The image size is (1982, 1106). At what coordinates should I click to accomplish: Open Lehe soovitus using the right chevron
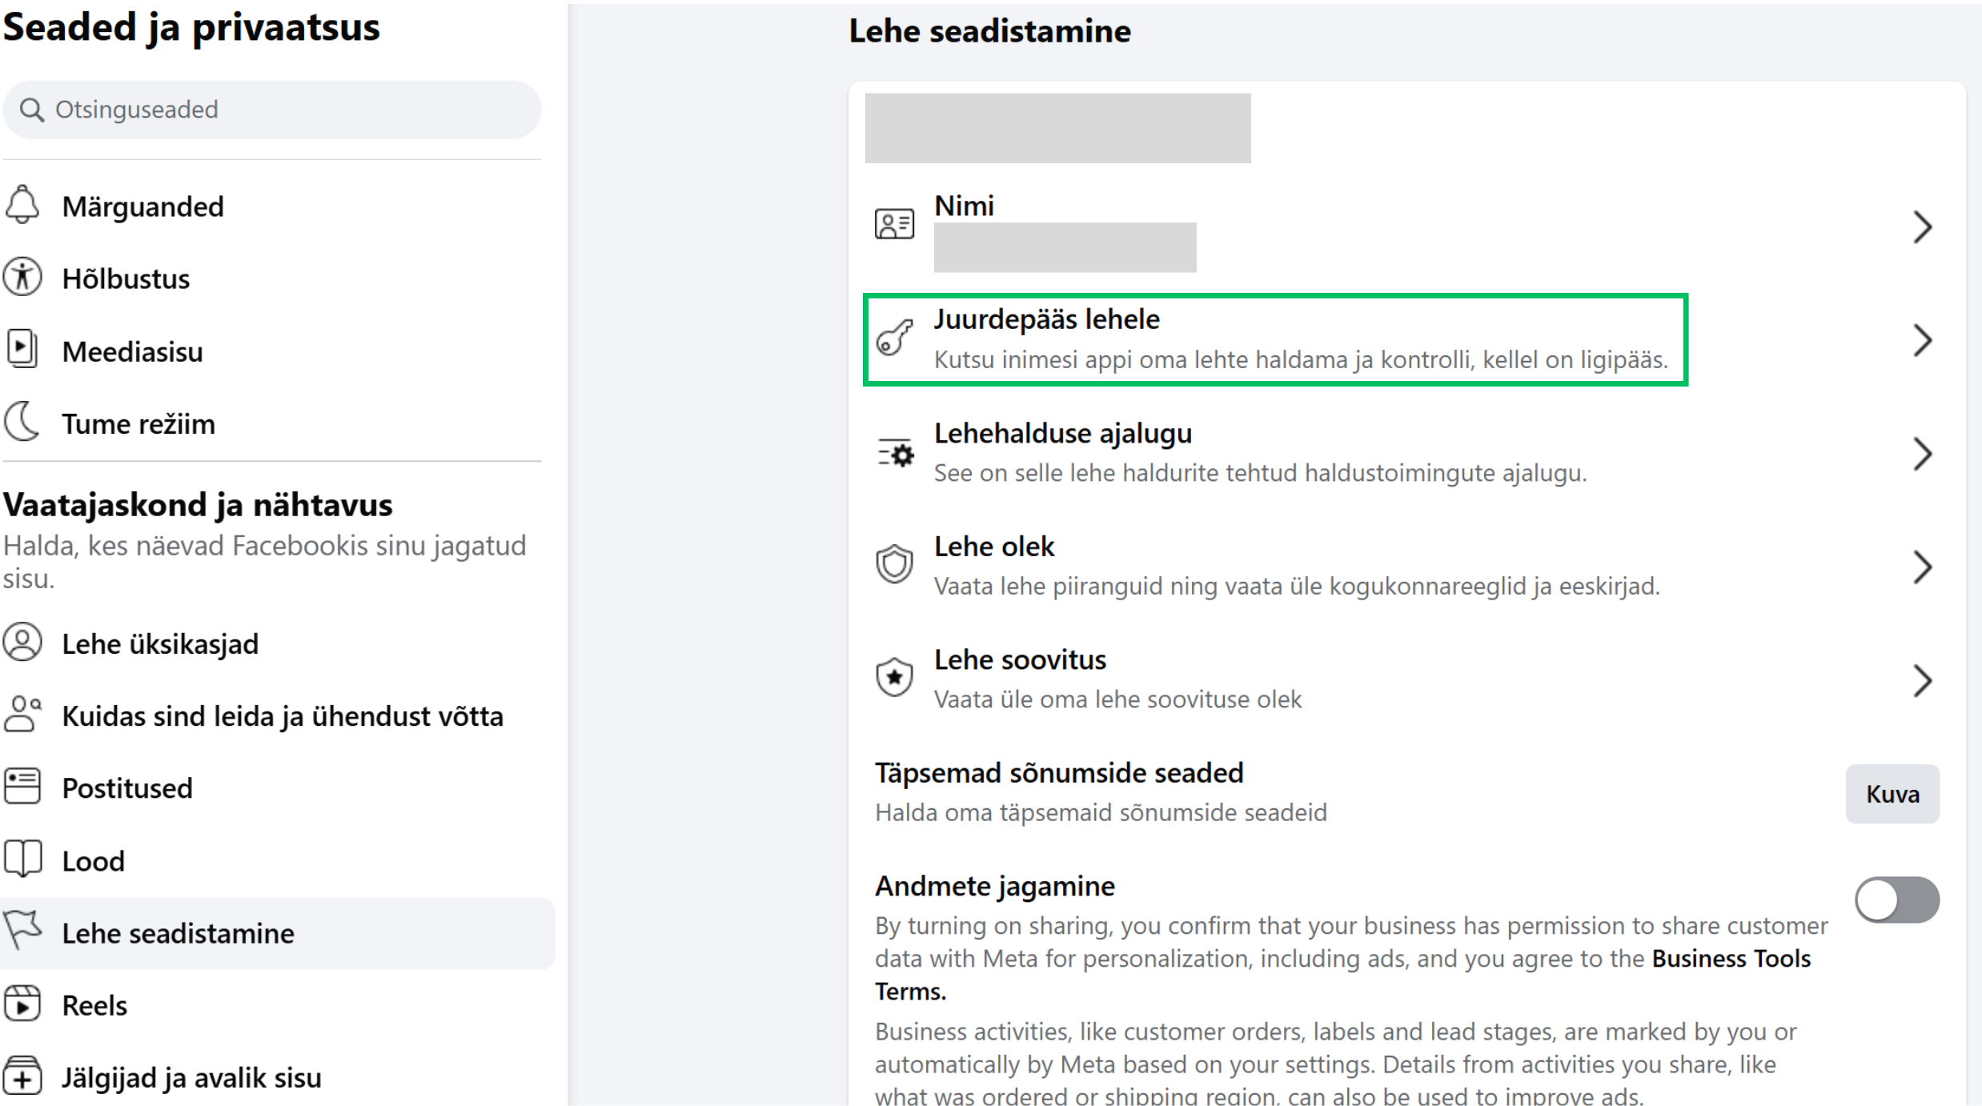tap(1923, 681)
